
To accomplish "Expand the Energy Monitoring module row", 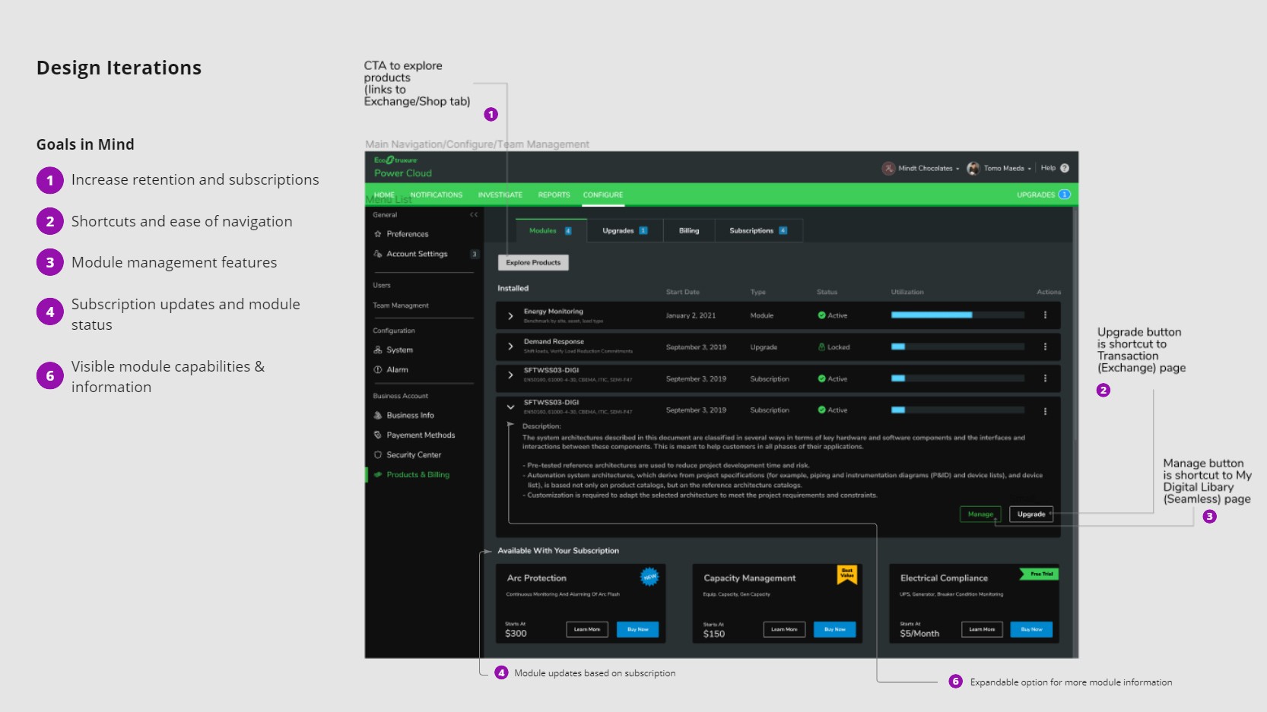I will 510,315.
